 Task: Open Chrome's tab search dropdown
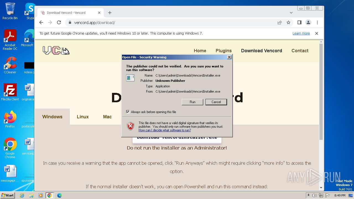pos(291,13)
